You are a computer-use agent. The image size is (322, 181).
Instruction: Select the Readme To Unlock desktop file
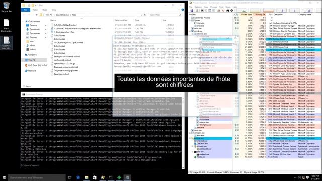(6, 43)
